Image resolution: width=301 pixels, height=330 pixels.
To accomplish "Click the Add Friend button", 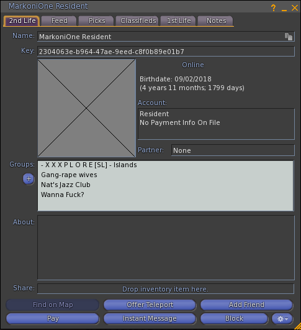I will pos(246,305).
